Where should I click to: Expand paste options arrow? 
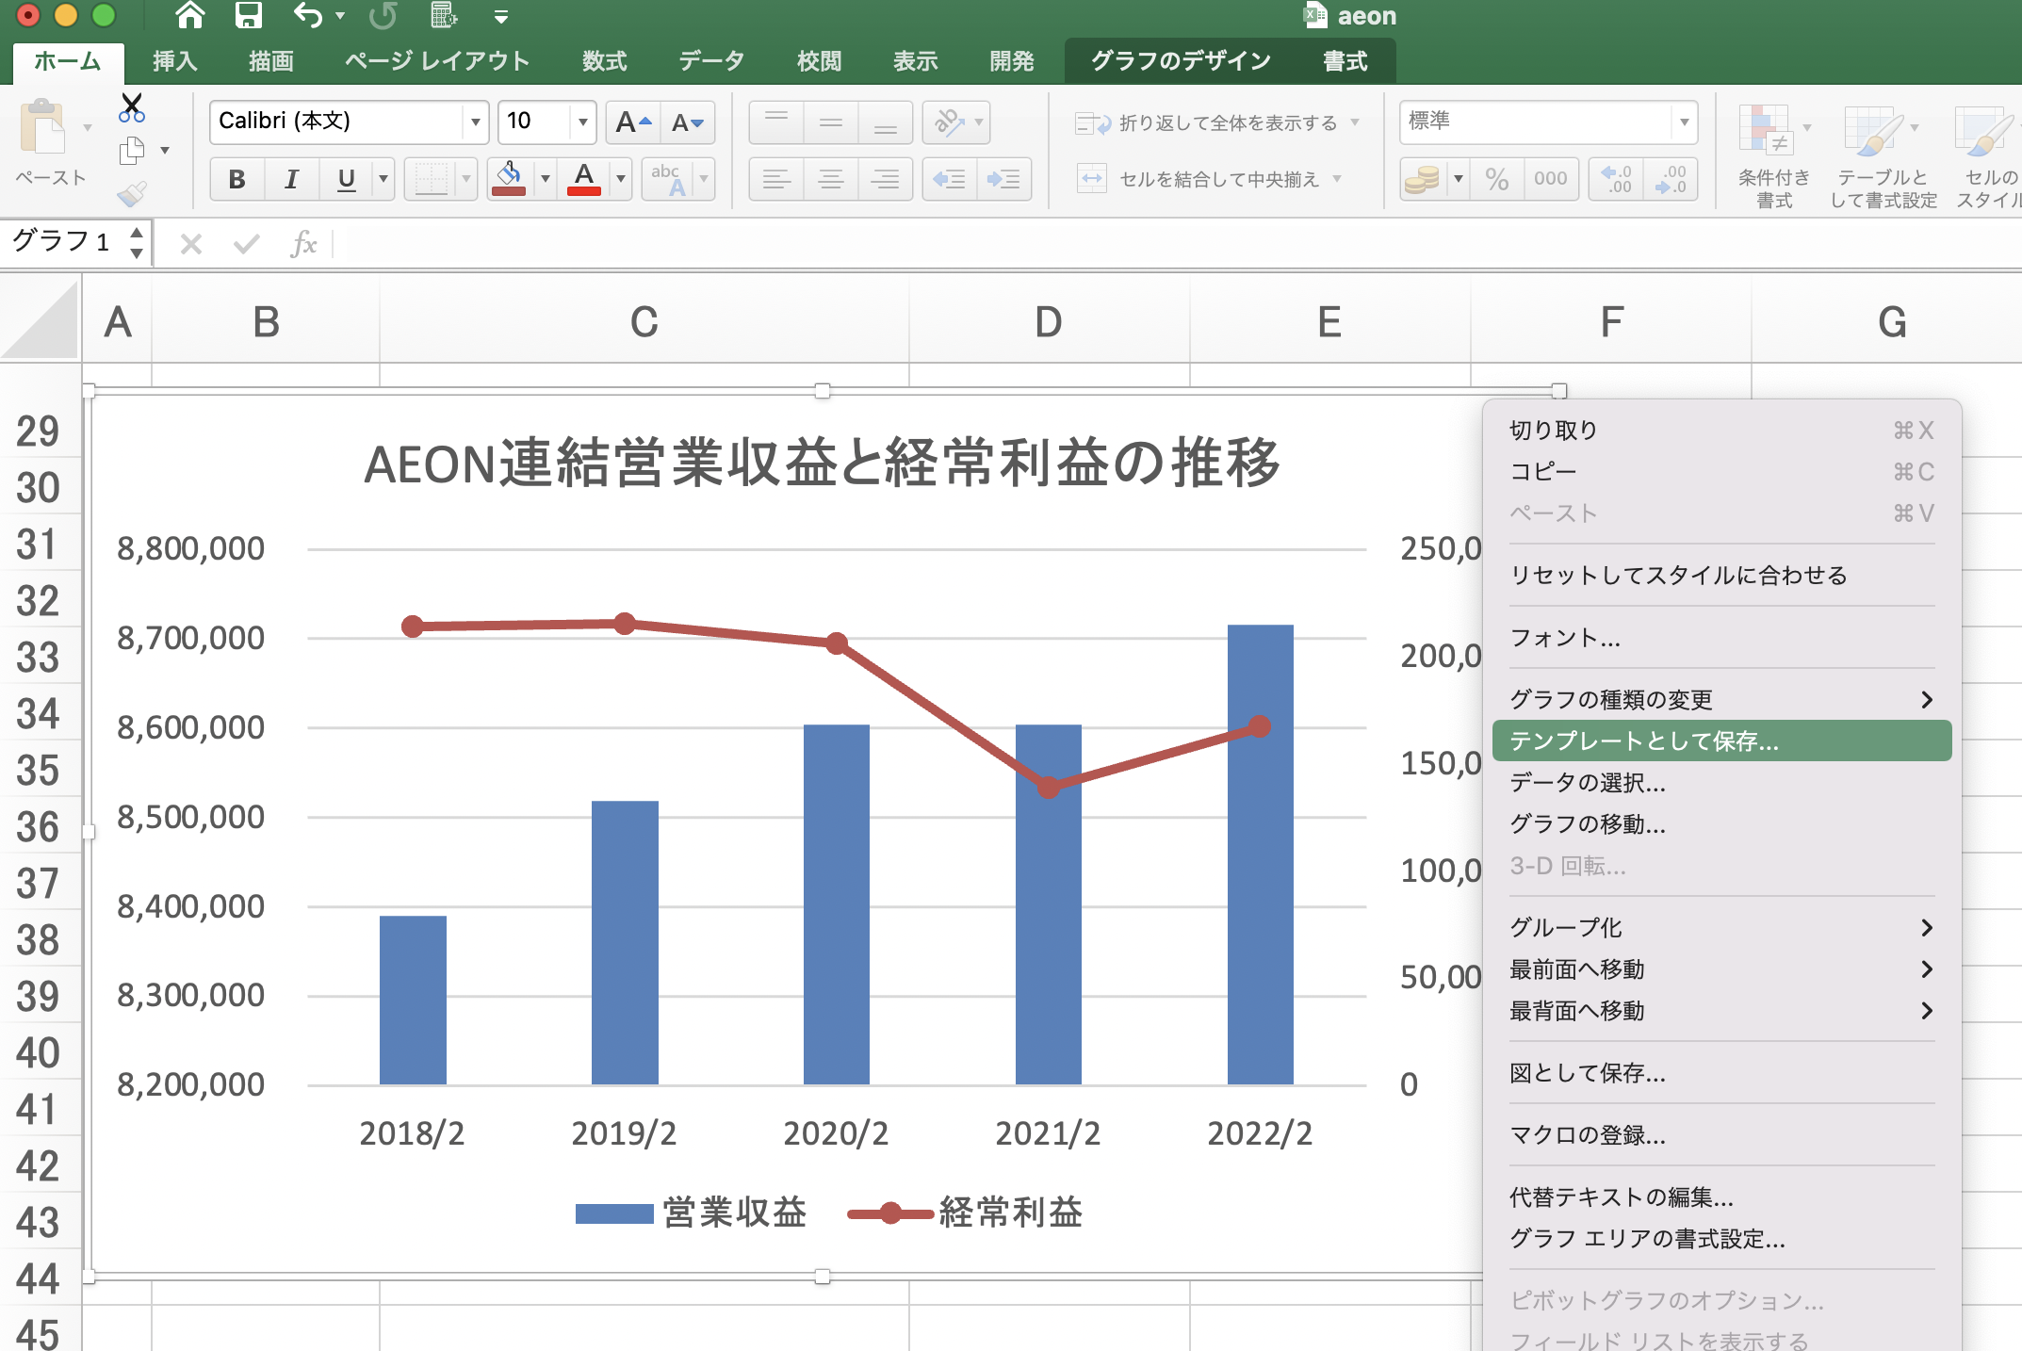(x=87, y=127)
